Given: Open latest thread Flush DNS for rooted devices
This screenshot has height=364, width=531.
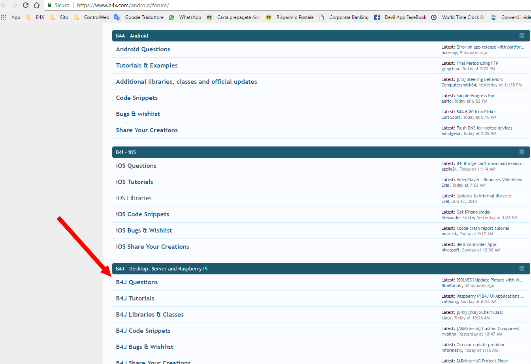Looking at the screenshot, I should point(484,128).
